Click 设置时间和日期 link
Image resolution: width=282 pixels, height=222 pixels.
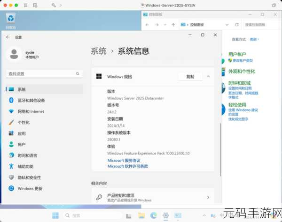[x=240, y=88]
